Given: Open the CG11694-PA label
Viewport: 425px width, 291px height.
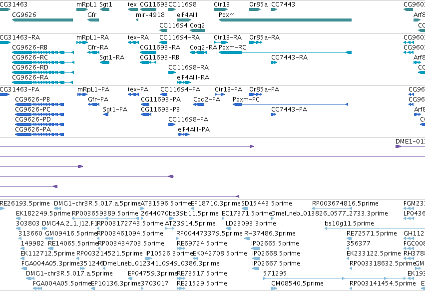Looking at the screenshot, I should click(x=180, y=89).
